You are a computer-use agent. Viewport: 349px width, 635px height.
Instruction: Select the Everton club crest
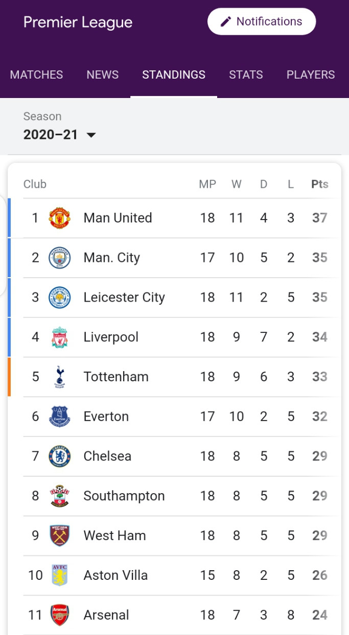(x=59, y=417)
